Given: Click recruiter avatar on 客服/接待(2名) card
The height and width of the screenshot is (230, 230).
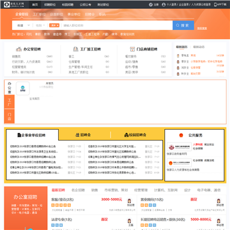Looking at the screenshot, I should click(x=129, y=201).
